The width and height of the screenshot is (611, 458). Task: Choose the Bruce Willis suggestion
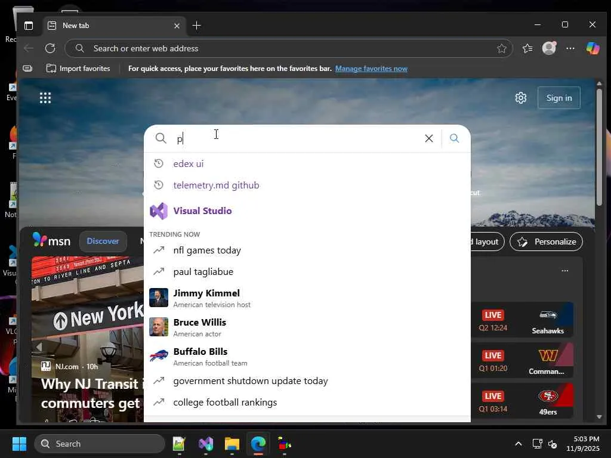[x=307, y=327]
